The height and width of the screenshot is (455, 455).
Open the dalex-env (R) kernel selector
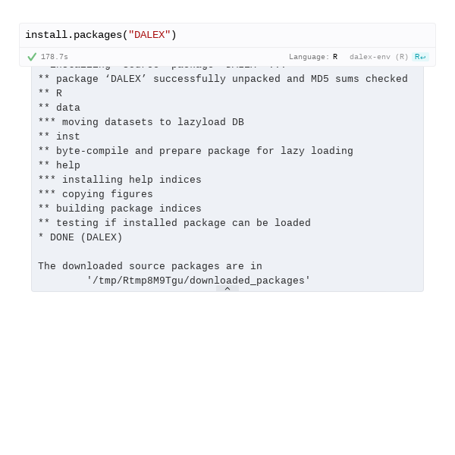point(378,57)
